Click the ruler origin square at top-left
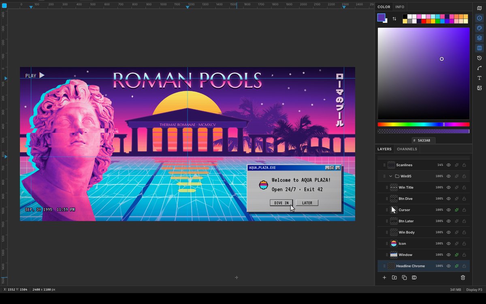This screenshot has width=486, height=304. pyautogui.click(x=4, y=5)
